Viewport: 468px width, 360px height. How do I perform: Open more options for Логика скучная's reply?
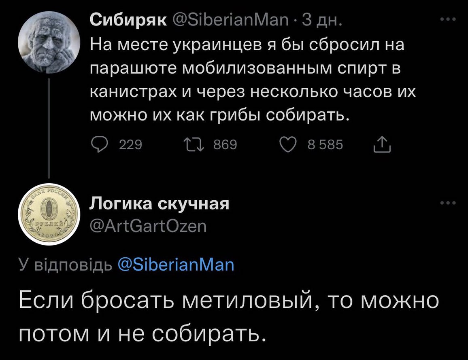pyautogui.click(x=447, y=204)
